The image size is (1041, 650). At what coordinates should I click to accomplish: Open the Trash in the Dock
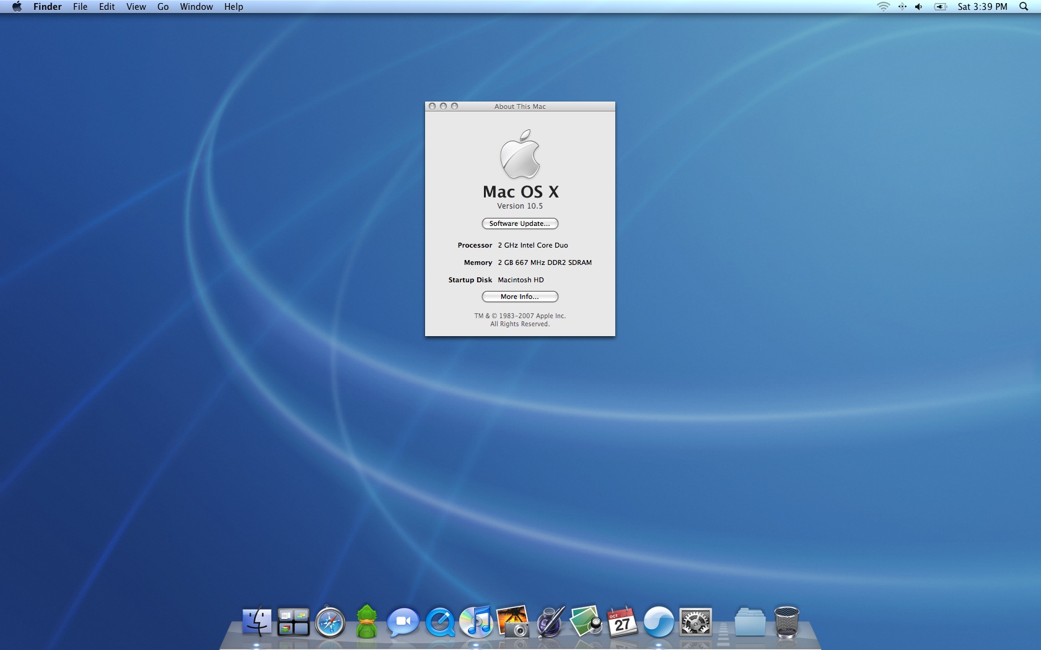(787, 622)
